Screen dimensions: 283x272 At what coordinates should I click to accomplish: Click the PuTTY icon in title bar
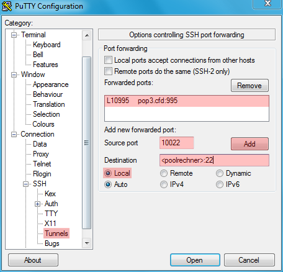pos(7,6)
